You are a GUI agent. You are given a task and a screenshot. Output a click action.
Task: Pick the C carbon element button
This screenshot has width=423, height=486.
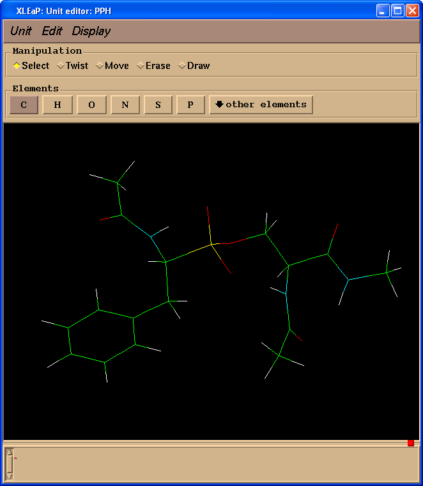point(24,105)
